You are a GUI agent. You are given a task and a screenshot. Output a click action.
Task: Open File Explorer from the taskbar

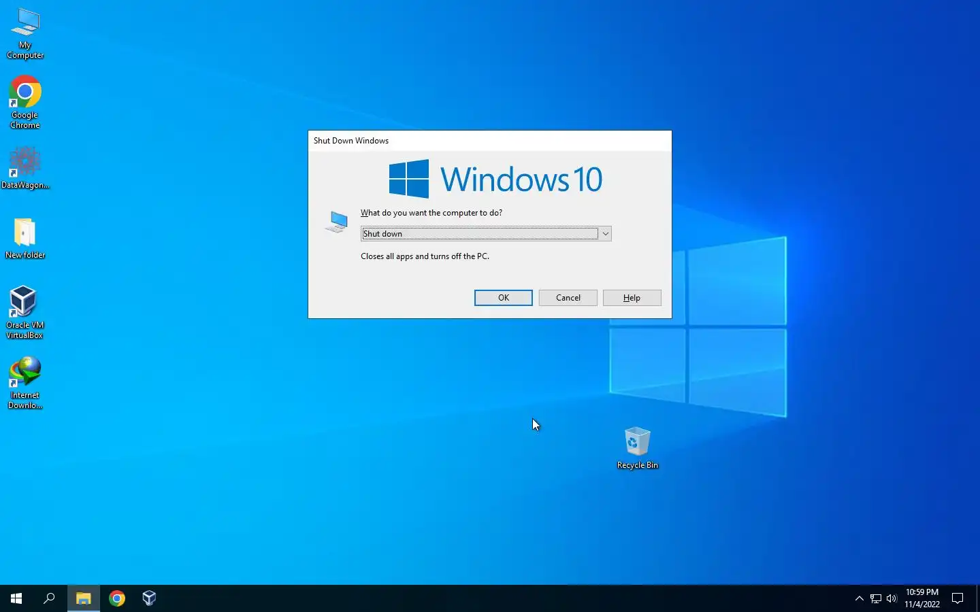tap(83, 598)
